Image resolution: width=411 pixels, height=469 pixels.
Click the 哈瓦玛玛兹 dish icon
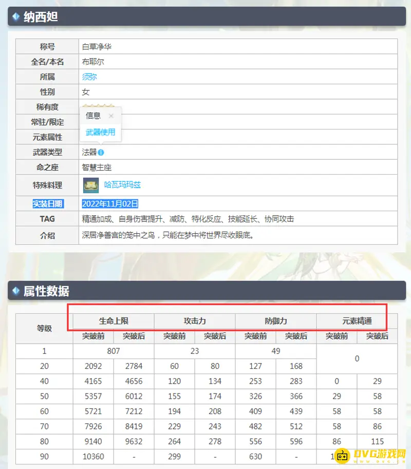[91, 185]
